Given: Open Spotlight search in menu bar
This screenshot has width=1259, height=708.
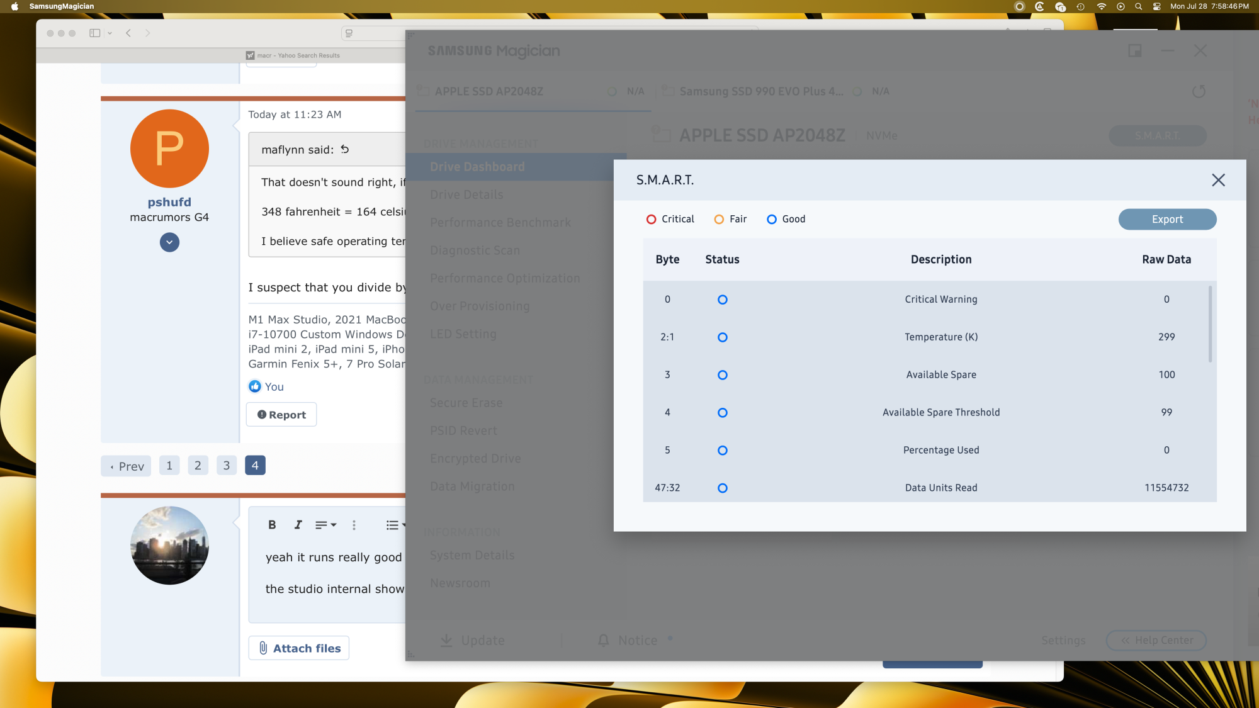Looking at the screenshot, I should click(1138, 6).
